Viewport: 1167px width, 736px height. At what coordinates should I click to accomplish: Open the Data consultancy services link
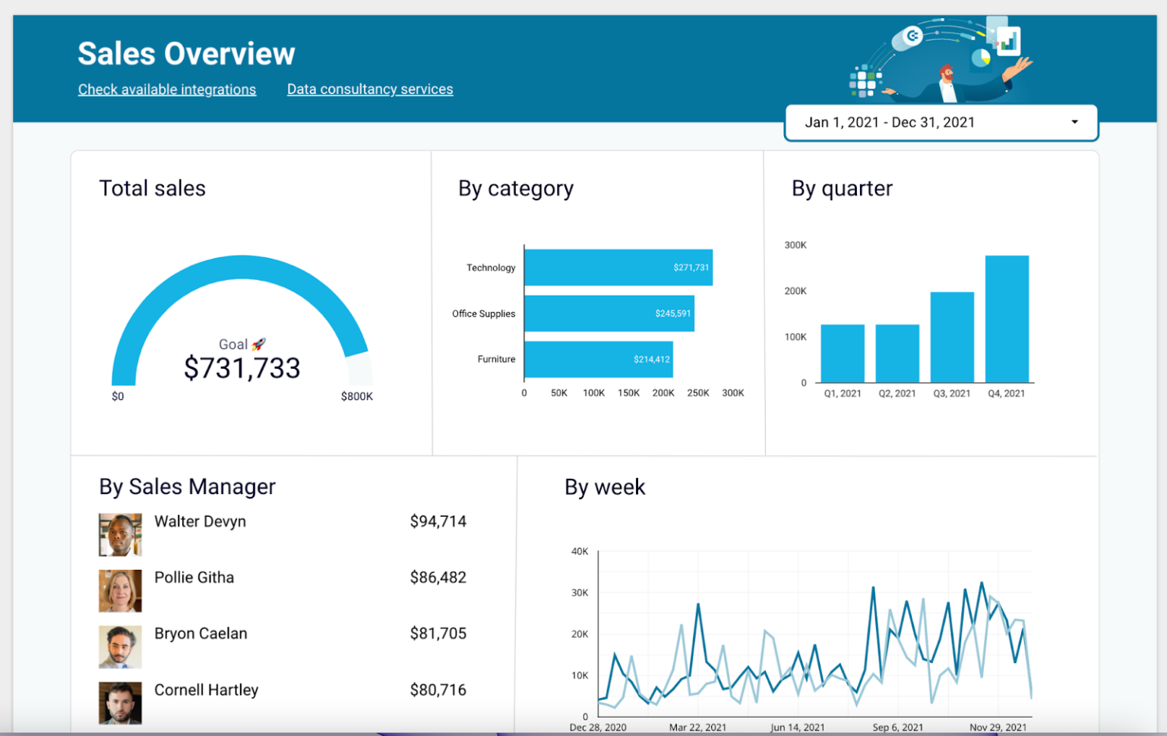[370, 89]
